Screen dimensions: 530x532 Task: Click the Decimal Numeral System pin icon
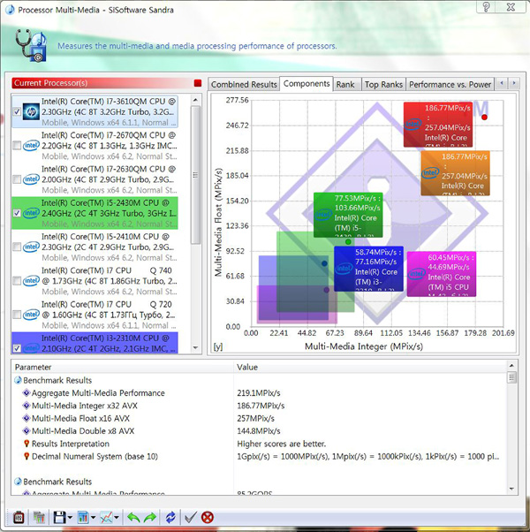click(x=26, y=456)
